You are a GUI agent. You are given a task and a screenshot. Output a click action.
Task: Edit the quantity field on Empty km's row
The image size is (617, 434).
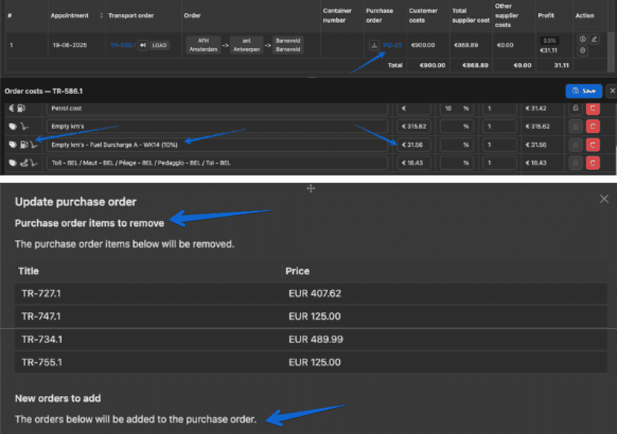500,127
